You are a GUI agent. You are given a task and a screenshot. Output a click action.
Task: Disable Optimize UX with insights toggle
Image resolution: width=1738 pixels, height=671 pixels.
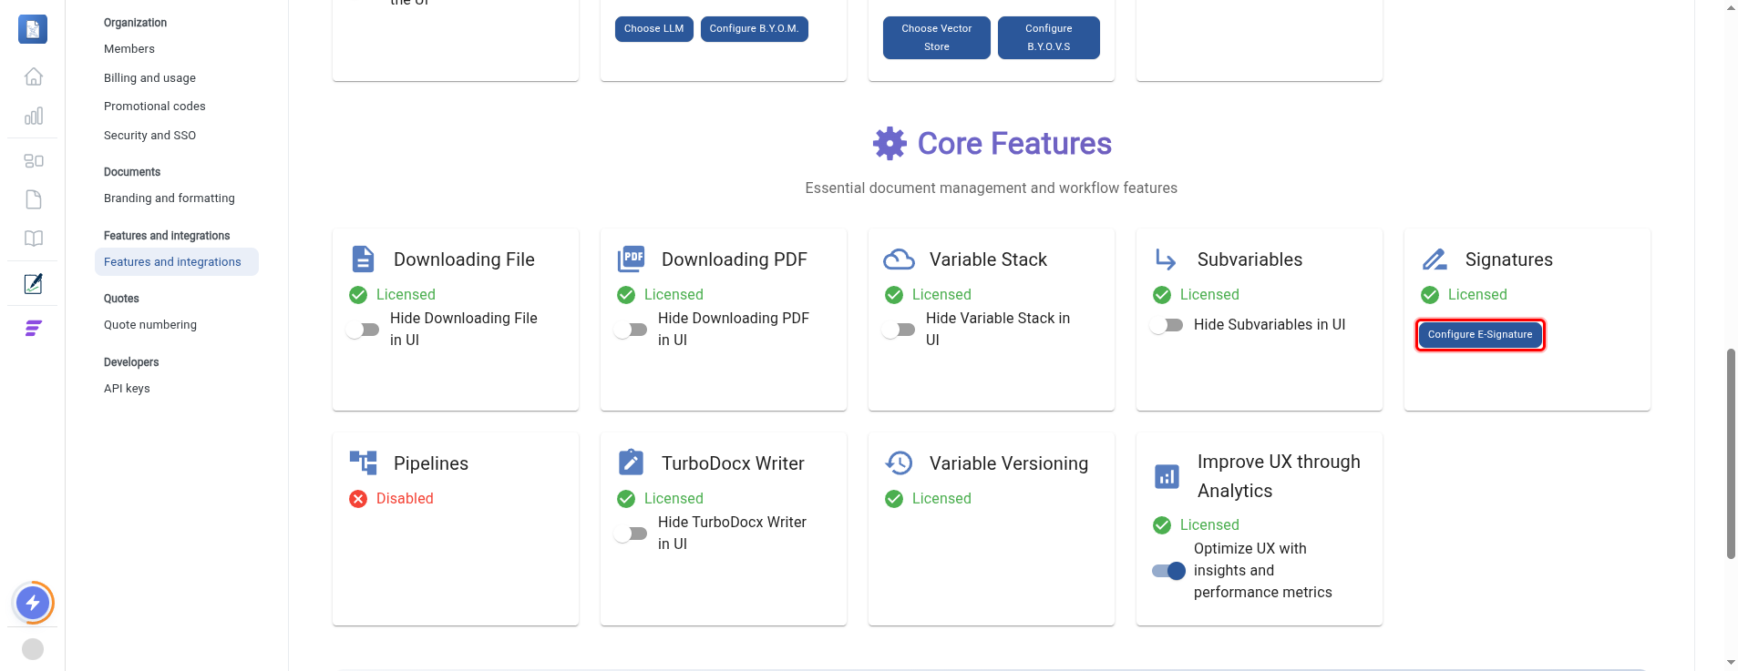pyautogui.click(x=1168, y=571)
